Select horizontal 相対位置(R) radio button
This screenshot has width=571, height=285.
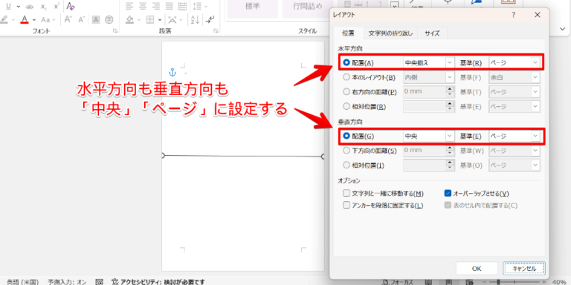click(x=346, y=107)
